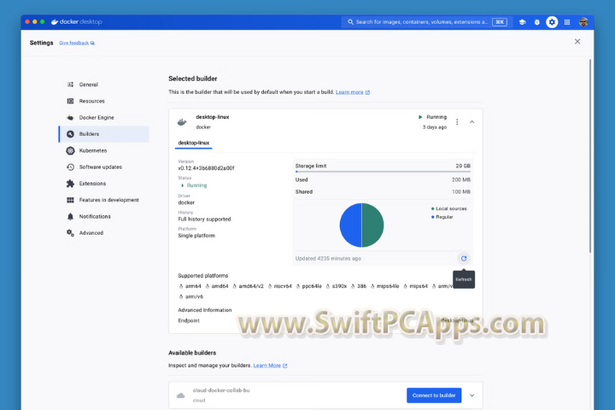
Task: Click the Docker Engine whale icon
Action: pyautogui.click(x=70, y=117)
